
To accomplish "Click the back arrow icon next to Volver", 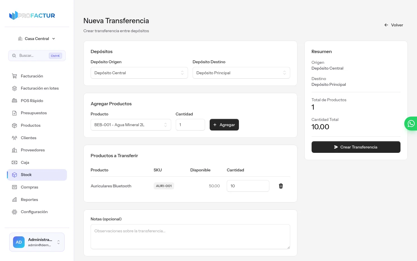I will coord(386,25).
